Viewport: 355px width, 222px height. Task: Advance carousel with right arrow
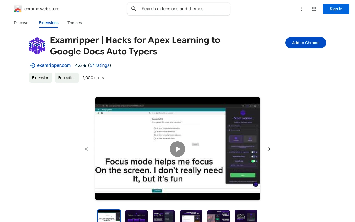pyautogui.click(x=268, y=149)
